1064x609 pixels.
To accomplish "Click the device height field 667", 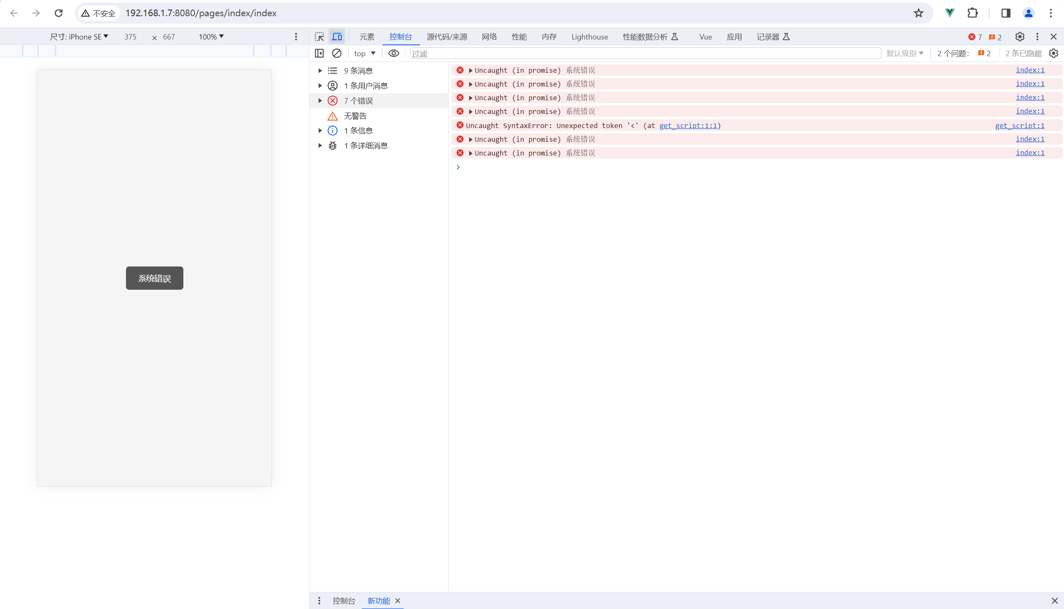I will tap(169, 37).
